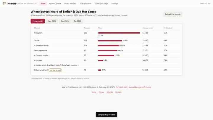Image resolution: width=213 pixels, height=120 pixels.
Task: Click the Share column header
Action: (x=100, y=28)
